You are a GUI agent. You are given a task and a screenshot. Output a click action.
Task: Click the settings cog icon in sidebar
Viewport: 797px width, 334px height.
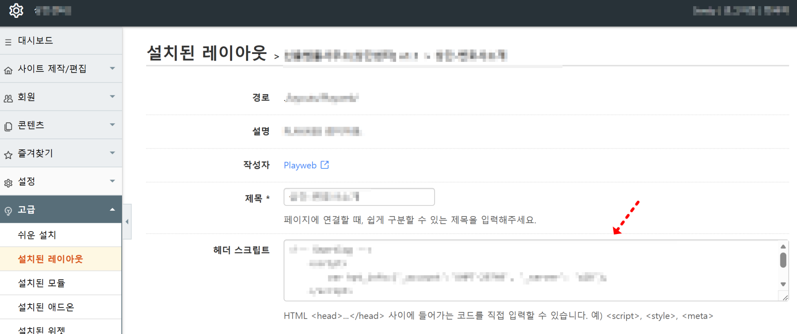(x=8, y=183)
